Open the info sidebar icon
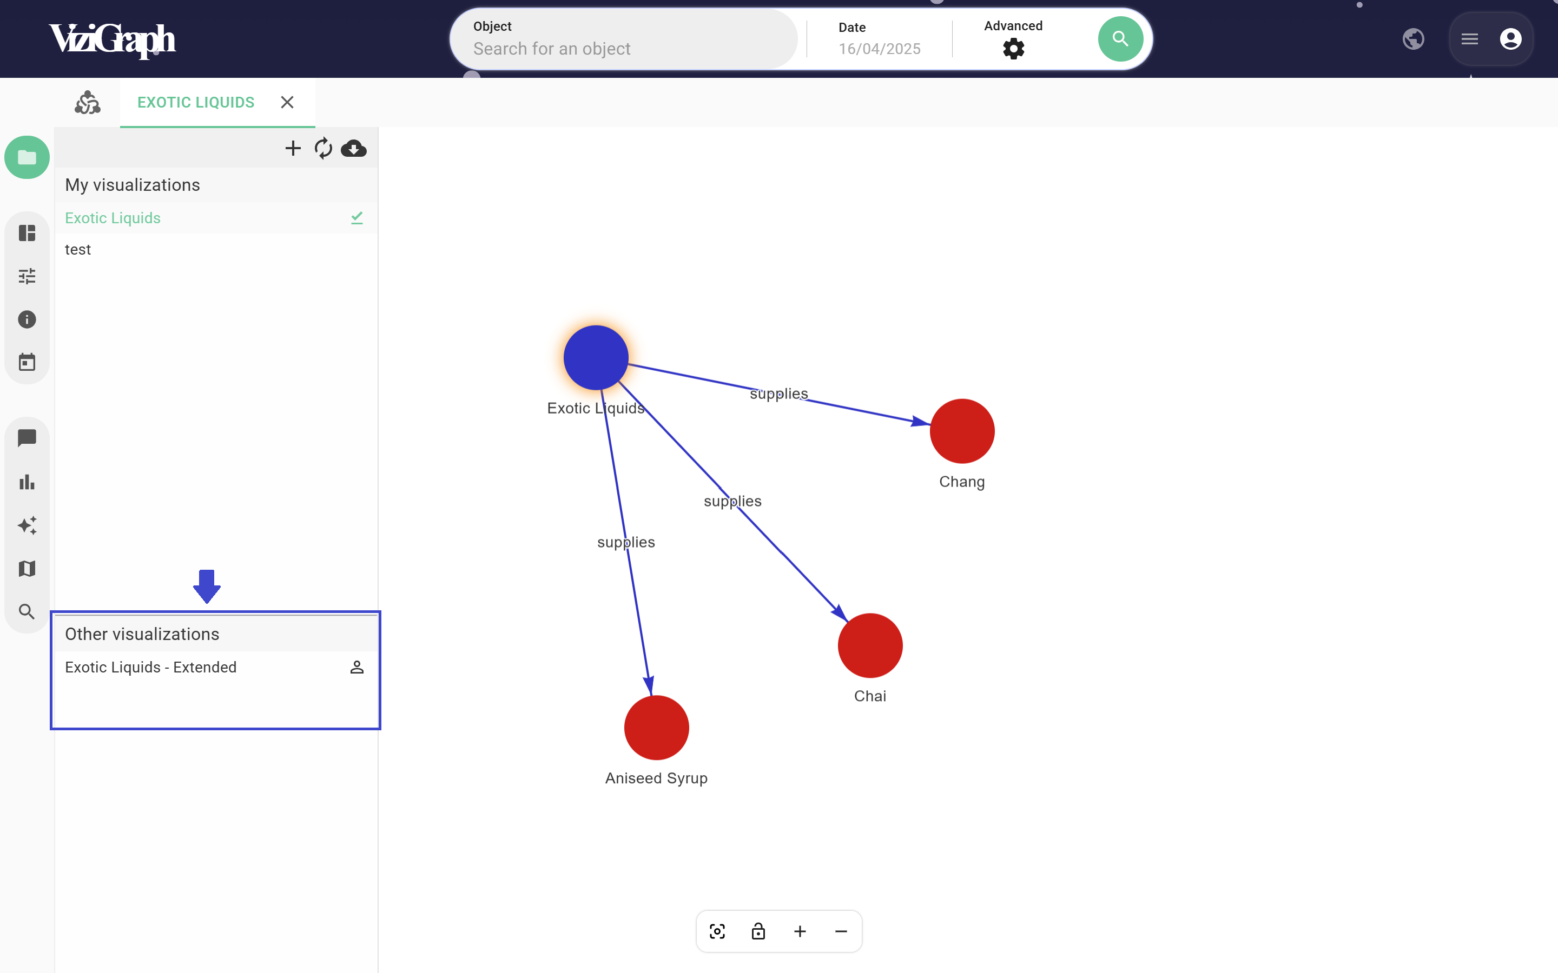The image size is (1558, 973). [27, 319]
